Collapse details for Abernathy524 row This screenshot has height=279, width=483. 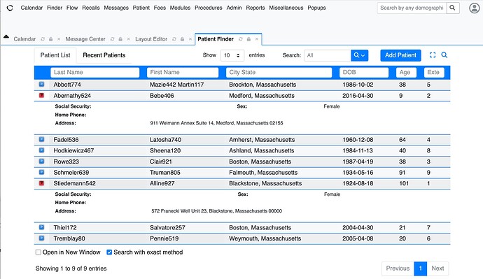tap(41, 95)
